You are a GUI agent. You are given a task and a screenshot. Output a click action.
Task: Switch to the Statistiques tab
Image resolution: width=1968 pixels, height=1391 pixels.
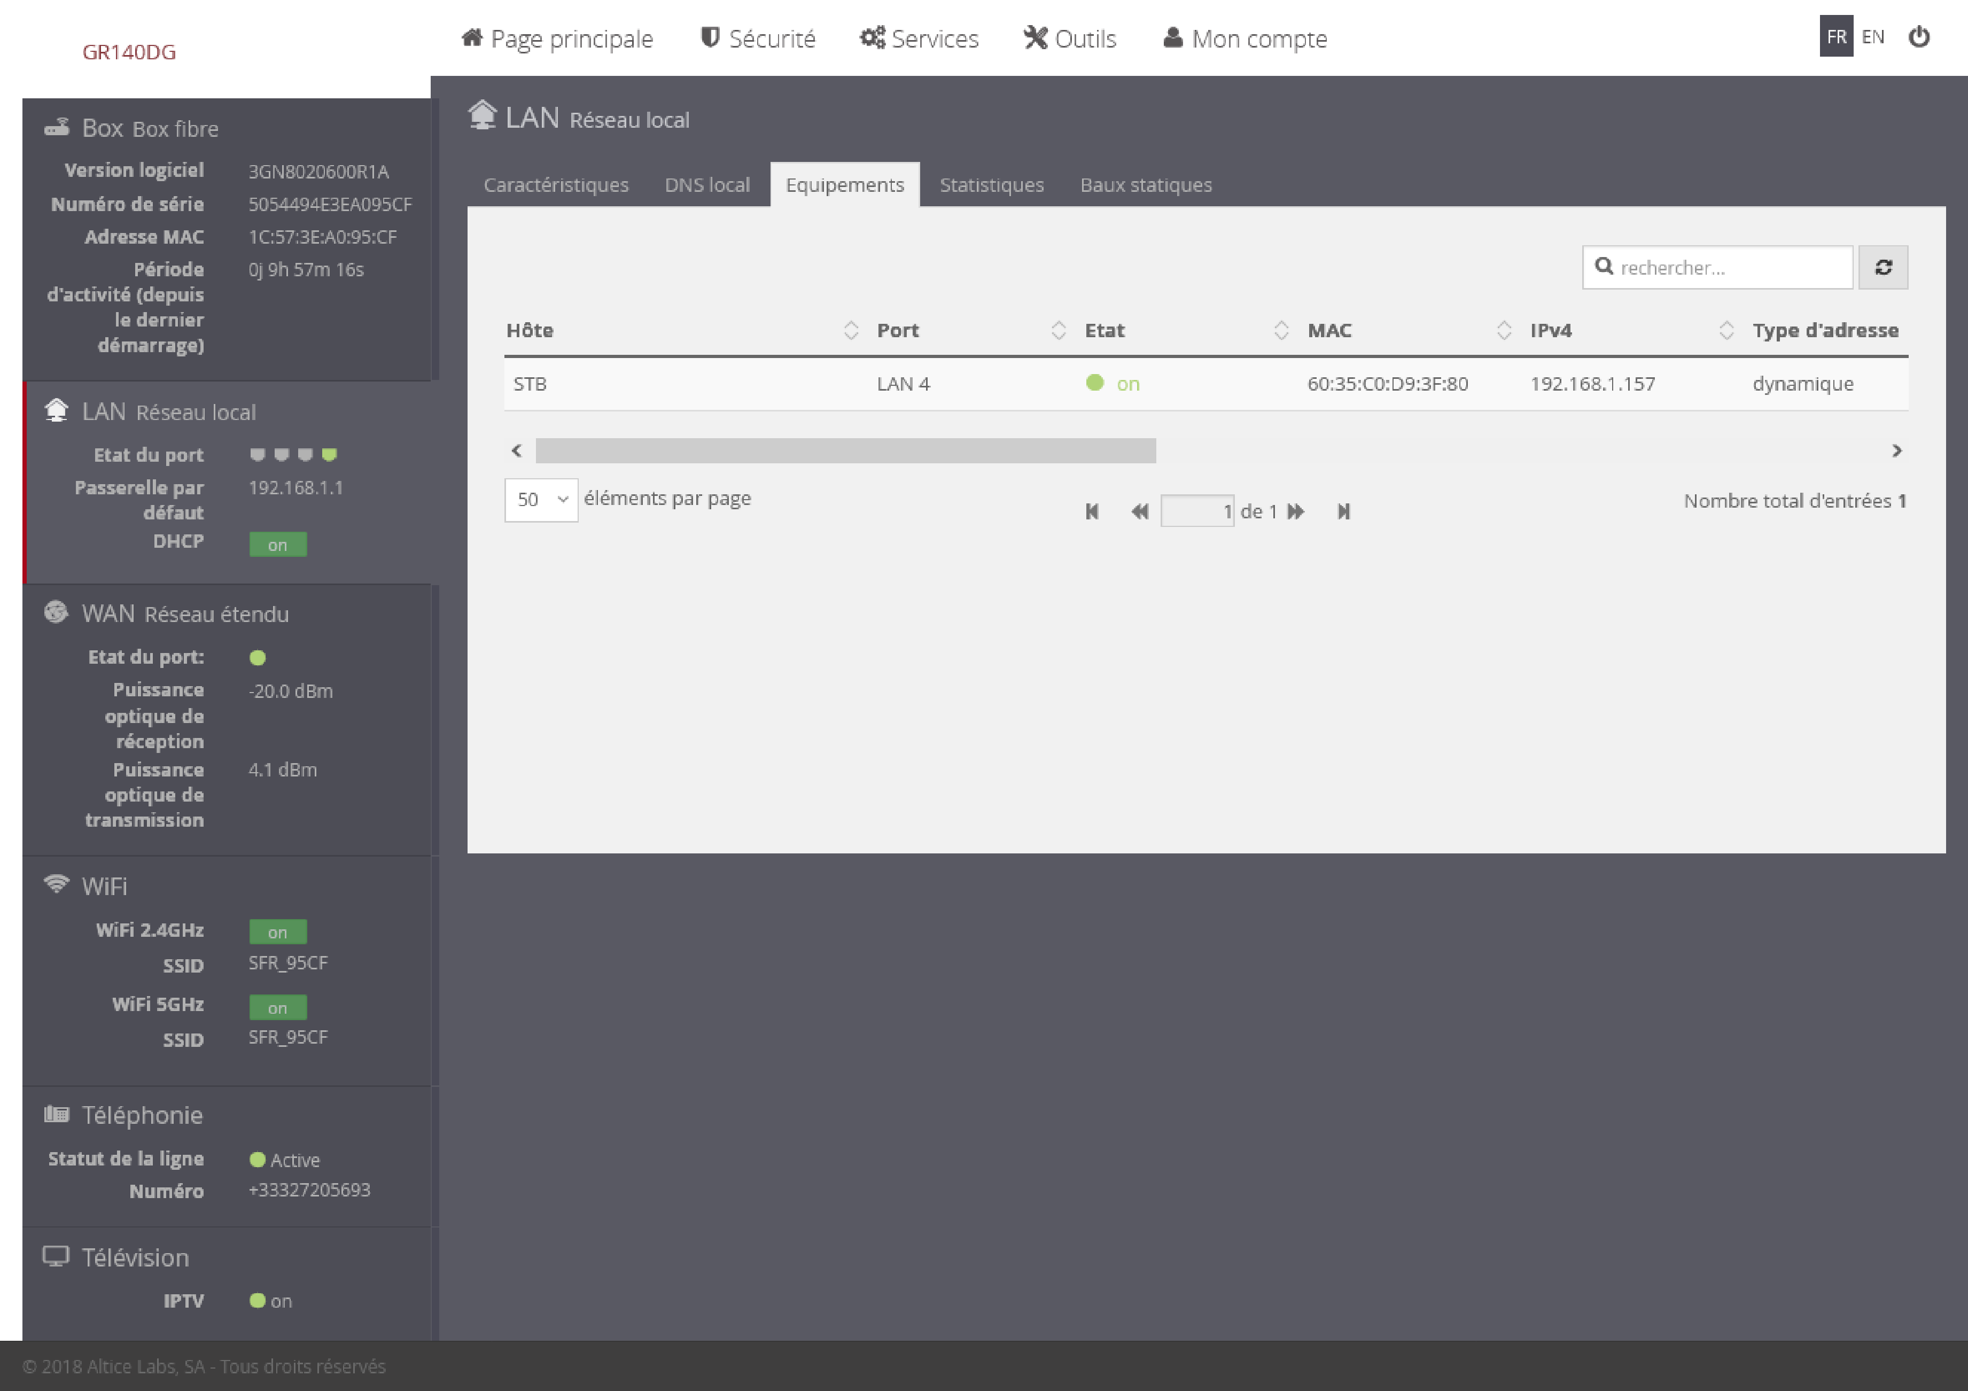[991, 184]
